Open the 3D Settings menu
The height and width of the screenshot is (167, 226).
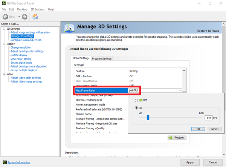(x=37, y=9)
